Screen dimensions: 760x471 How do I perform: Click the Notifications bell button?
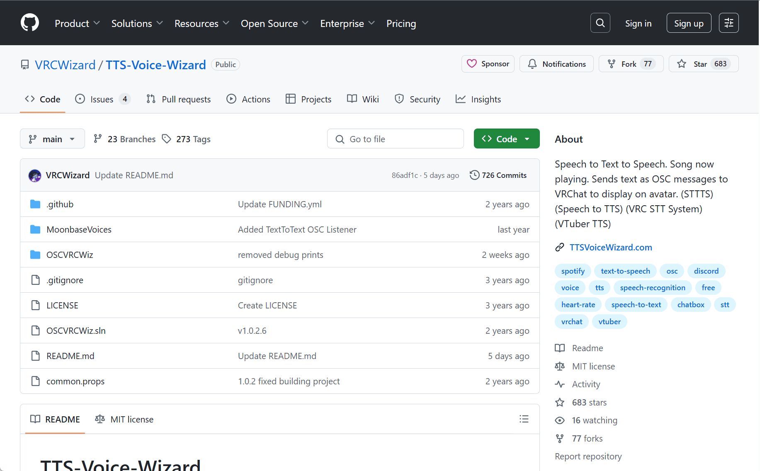coord(556,64)
